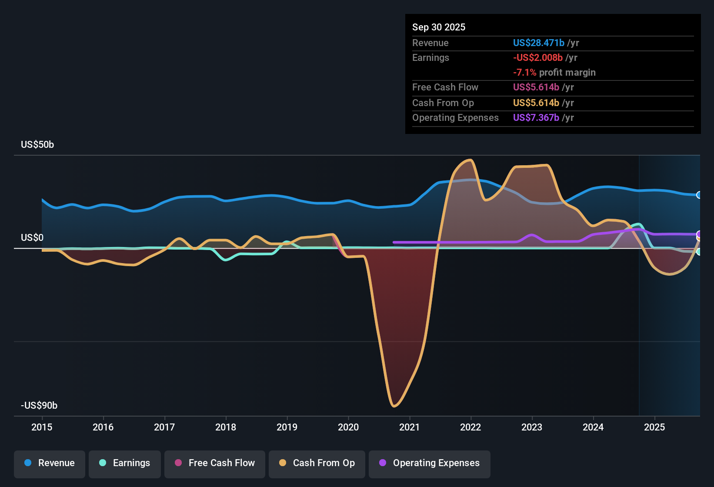Click the -7.1% profit margin link in tooltip

554,73
